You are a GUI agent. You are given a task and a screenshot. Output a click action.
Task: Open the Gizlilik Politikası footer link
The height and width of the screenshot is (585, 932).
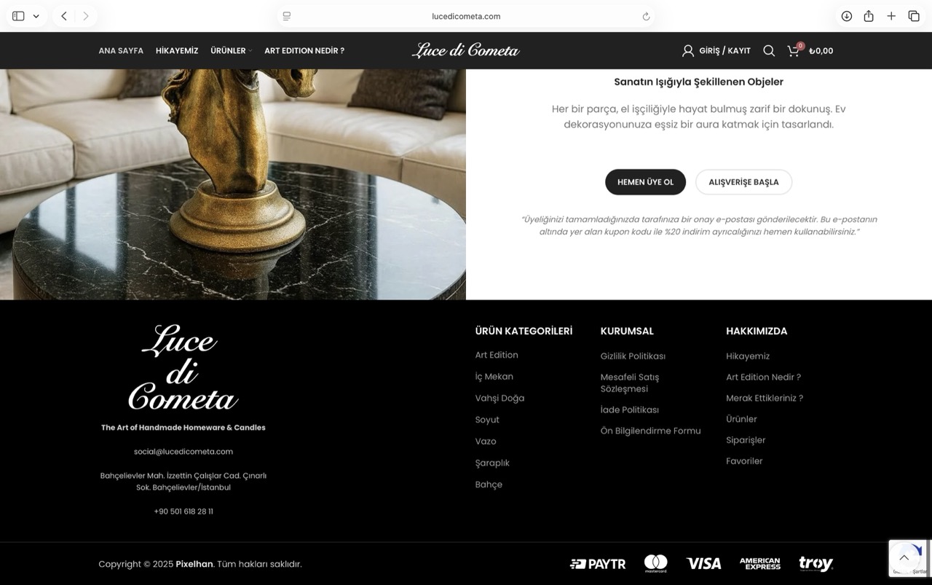[633, 356]
